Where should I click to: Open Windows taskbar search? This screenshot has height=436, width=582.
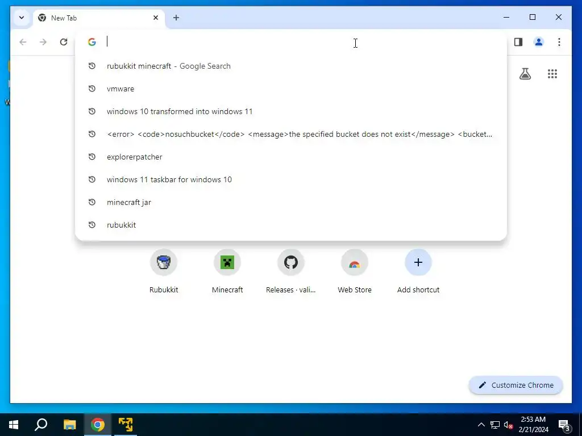[41, 425]
